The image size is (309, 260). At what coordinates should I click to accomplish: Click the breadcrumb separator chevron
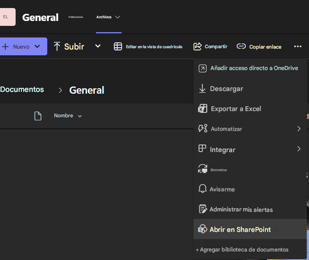click(60, 90)
